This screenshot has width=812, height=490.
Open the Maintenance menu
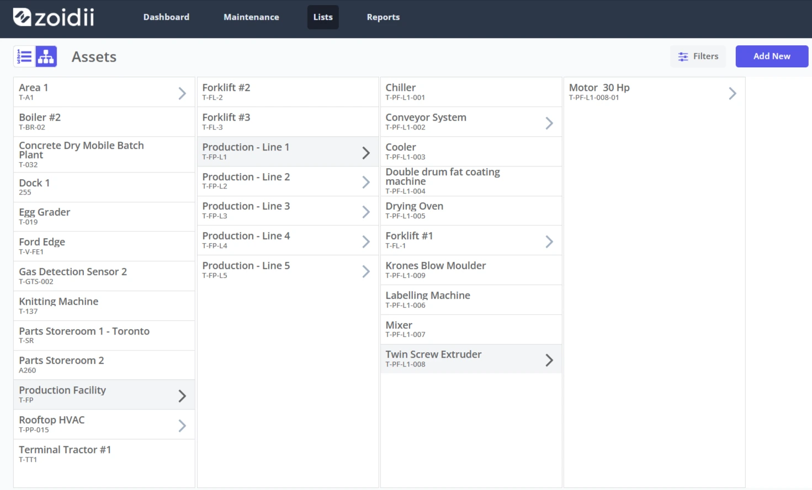coord(251,17)
